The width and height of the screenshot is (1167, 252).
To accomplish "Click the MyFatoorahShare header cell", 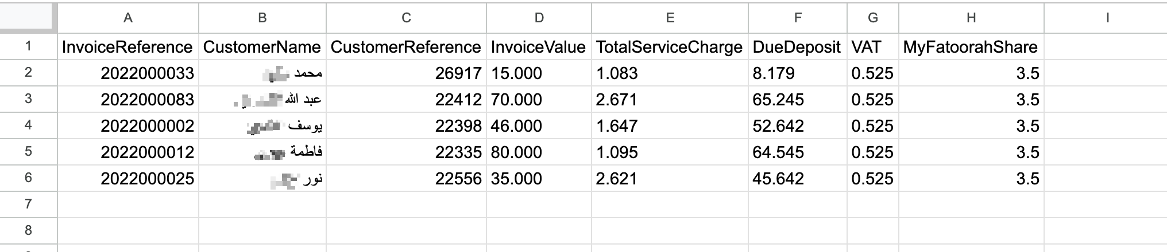I will [971, 46].
